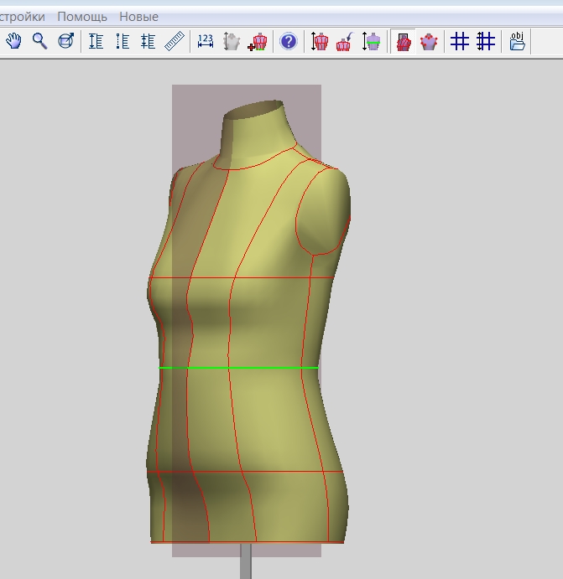Click the 123 dimension values icon

pos(206,41)
